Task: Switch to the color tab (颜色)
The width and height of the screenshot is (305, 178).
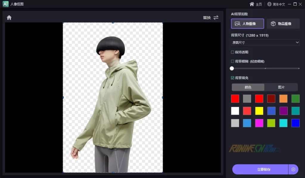Action: click(x=248, y=87)
